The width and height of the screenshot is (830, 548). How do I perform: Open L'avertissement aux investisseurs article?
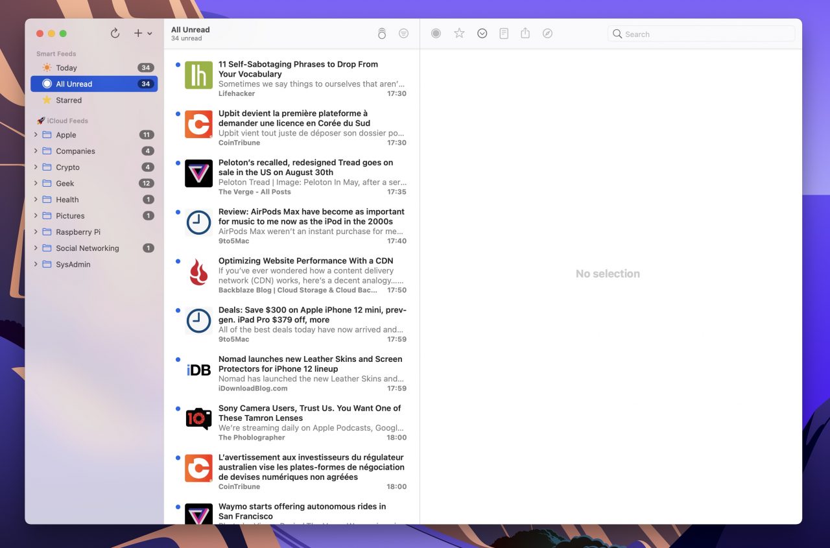pyautogui.click(x=292, y=471)
